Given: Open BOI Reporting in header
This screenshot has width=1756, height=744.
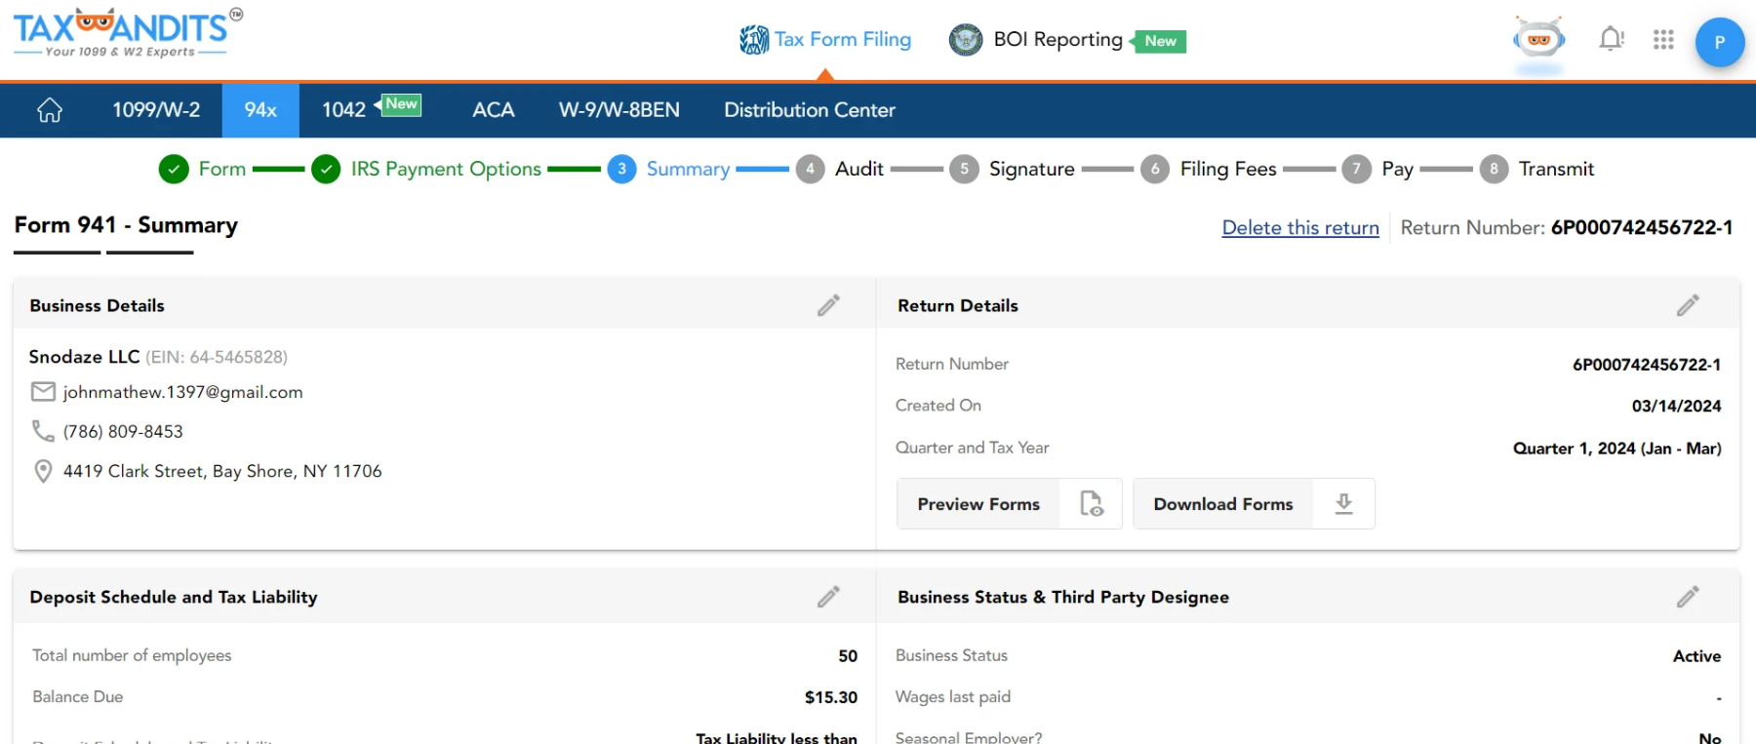Looking at the screenshot, I should 1058,40.
